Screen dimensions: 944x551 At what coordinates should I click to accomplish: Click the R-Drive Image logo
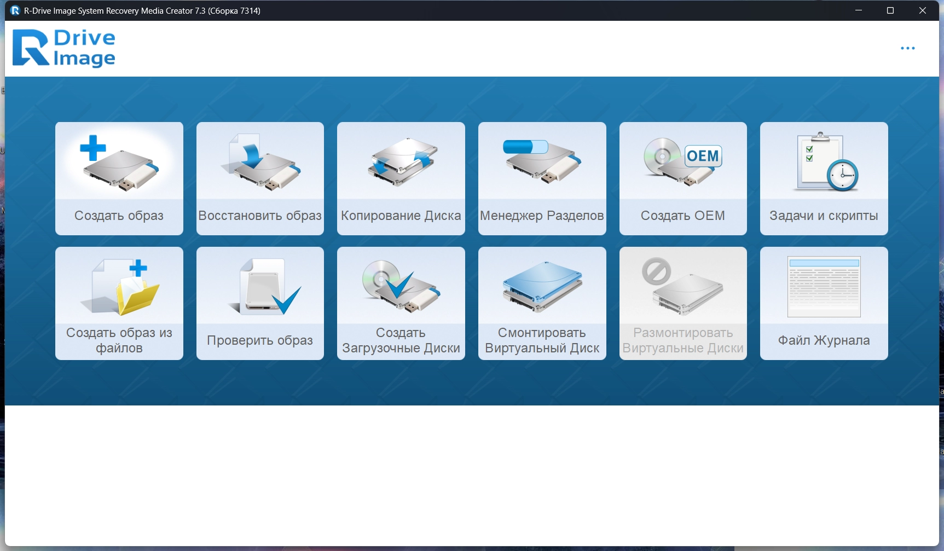pos(64,48)
